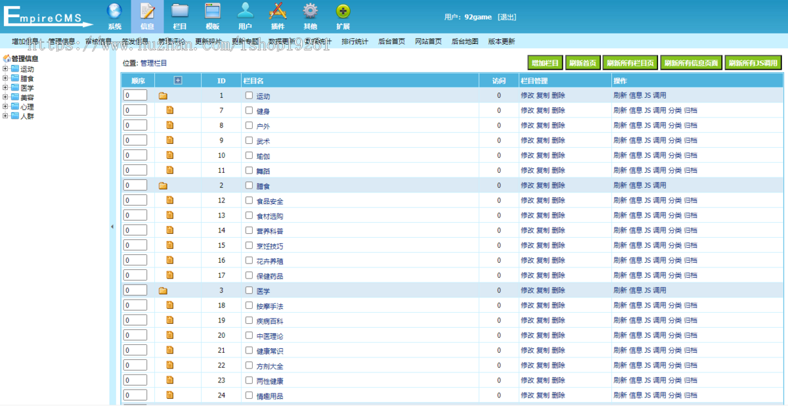The width and height of the screenshot is (788, 406).
Task: Click 复制 in the 方剂大全 row
Action: 543,365
